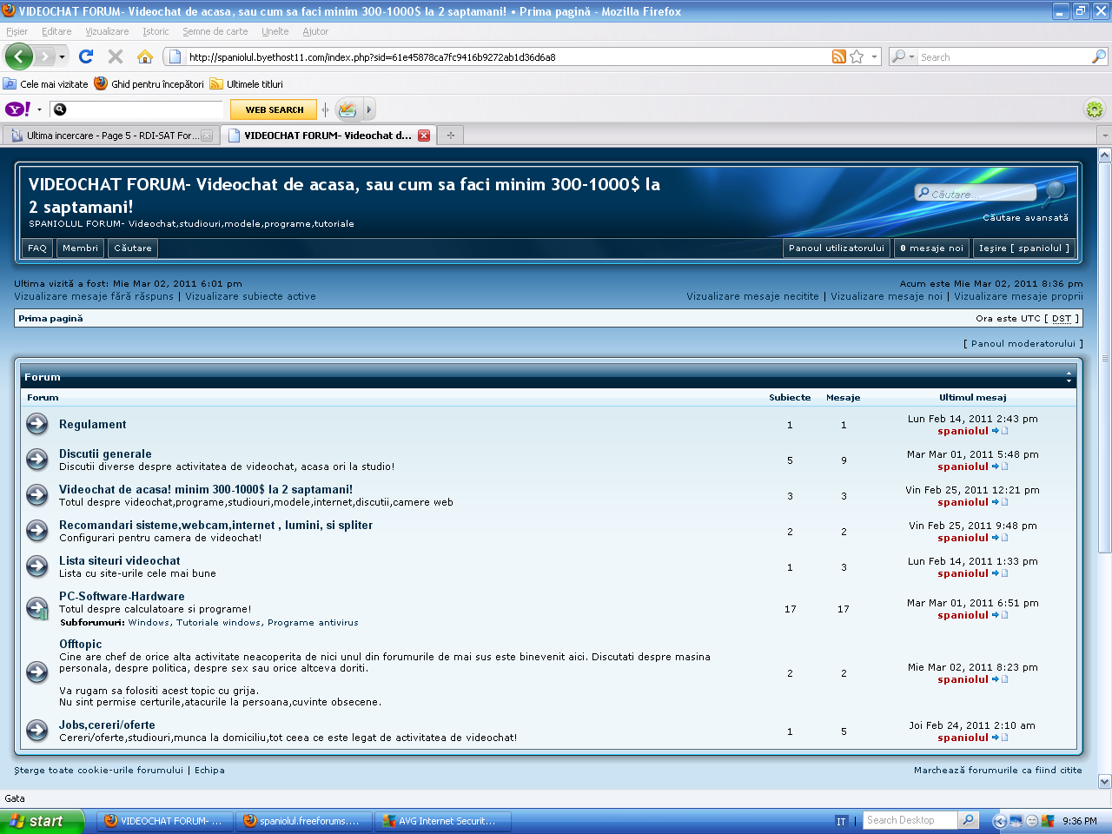
Task: Open a new tab with plus button
Action: [x=451, y=136]
